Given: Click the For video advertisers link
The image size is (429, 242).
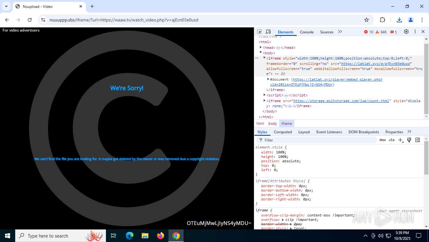Looking at the screenshot, I should click(x=21, y=30).
